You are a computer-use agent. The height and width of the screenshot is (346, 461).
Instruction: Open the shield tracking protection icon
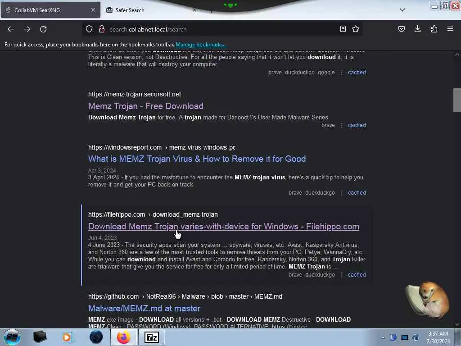(x=89, y=29)
